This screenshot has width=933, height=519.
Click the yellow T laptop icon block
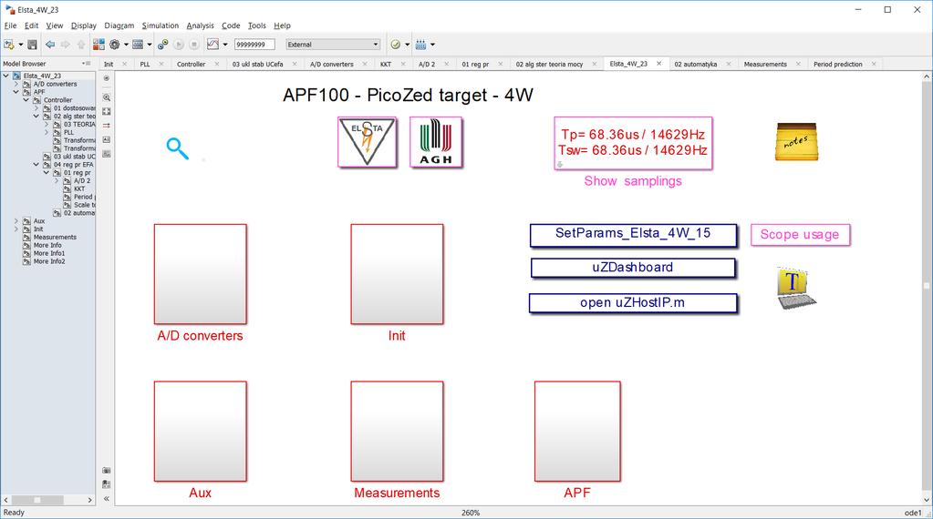point(797,288)
